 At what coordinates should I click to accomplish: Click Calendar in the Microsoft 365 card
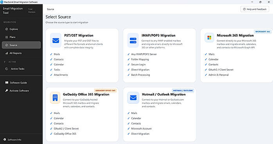(214, 59)
